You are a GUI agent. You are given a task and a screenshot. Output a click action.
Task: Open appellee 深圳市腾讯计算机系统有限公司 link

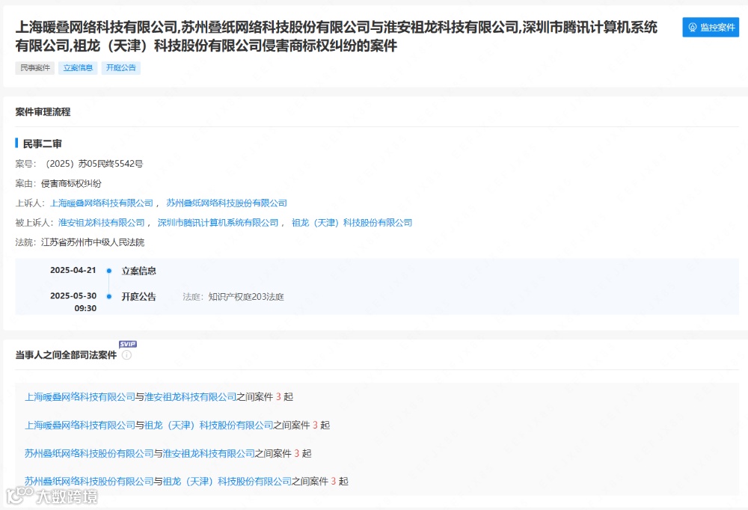point(218,223)
